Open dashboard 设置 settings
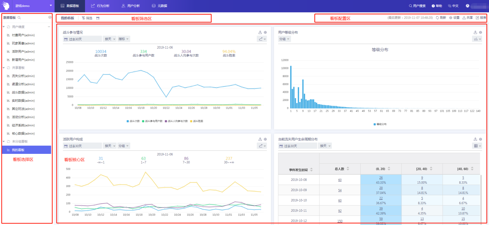Image resolution: width=489 pixels, height=225 pixels. coord(451,18)
